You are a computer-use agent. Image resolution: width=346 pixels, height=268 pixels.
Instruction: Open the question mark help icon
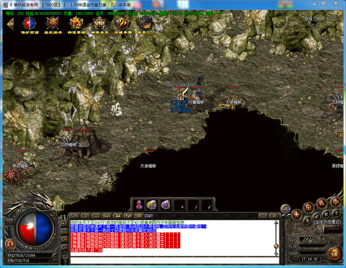pos(336,213)
